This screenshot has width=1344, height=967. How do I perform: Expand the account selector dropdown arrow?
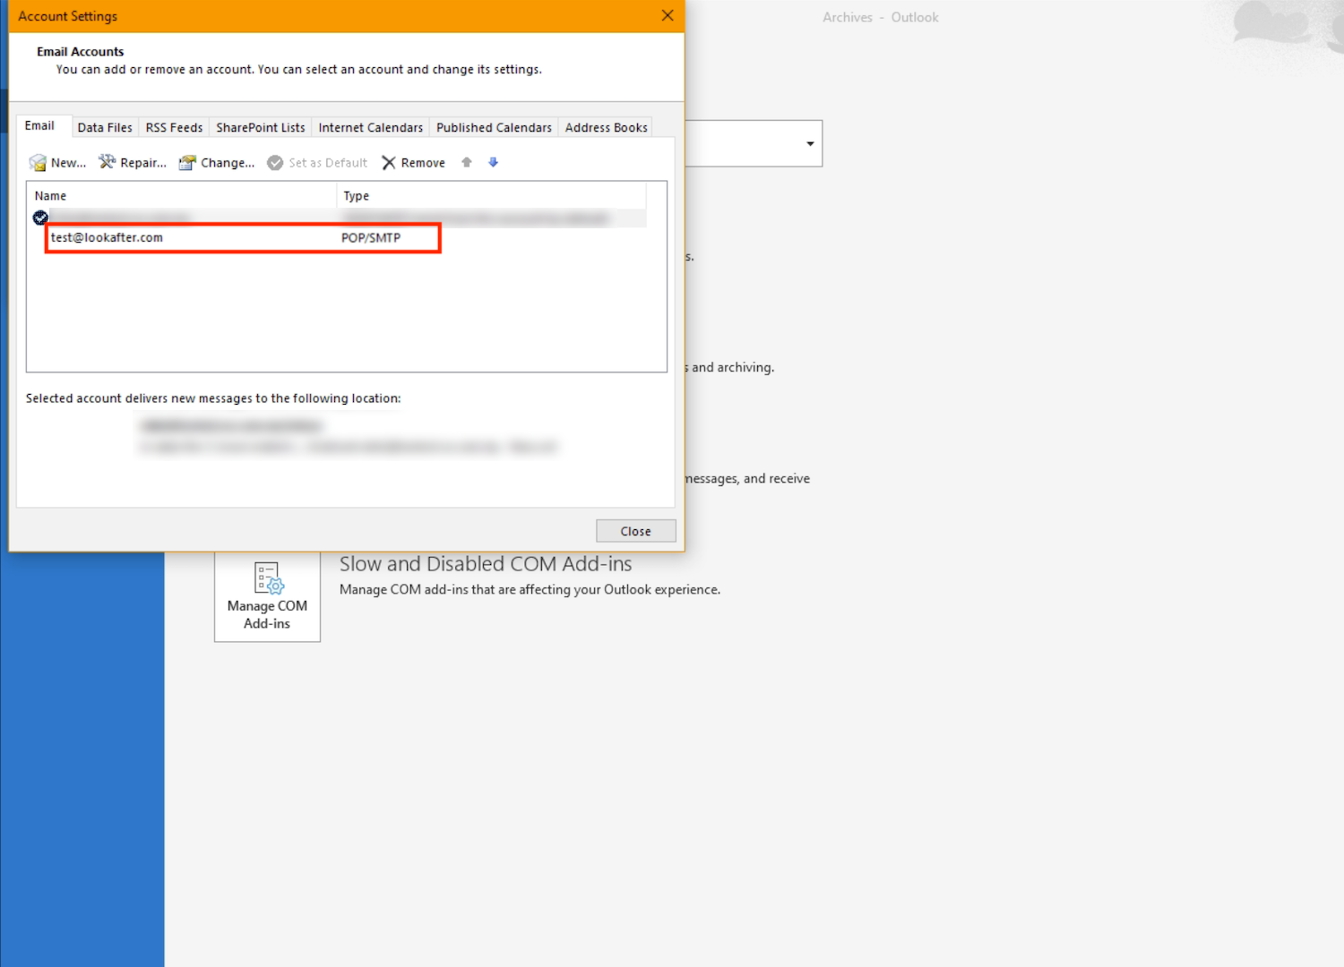(x=810, y=144)
